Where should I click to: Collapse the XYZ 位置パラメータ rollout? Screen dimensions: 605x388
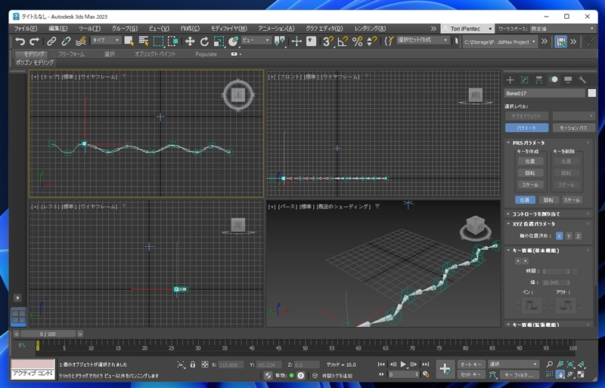(x=533, y=224)
